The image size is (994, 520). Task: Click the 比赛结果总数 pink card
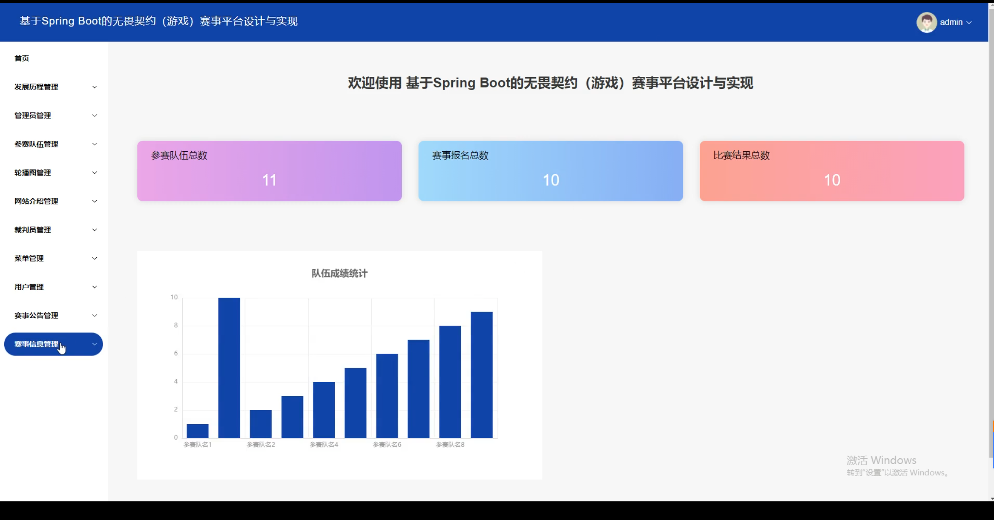click(832, 171)
